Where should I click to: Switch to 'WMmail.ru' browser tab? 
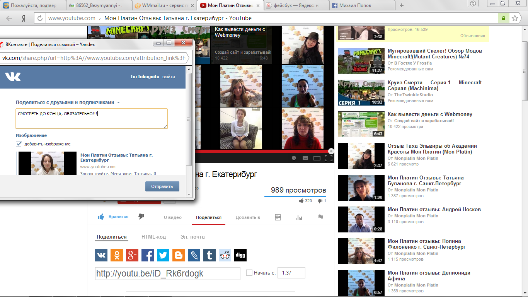[x=164, y=5]
